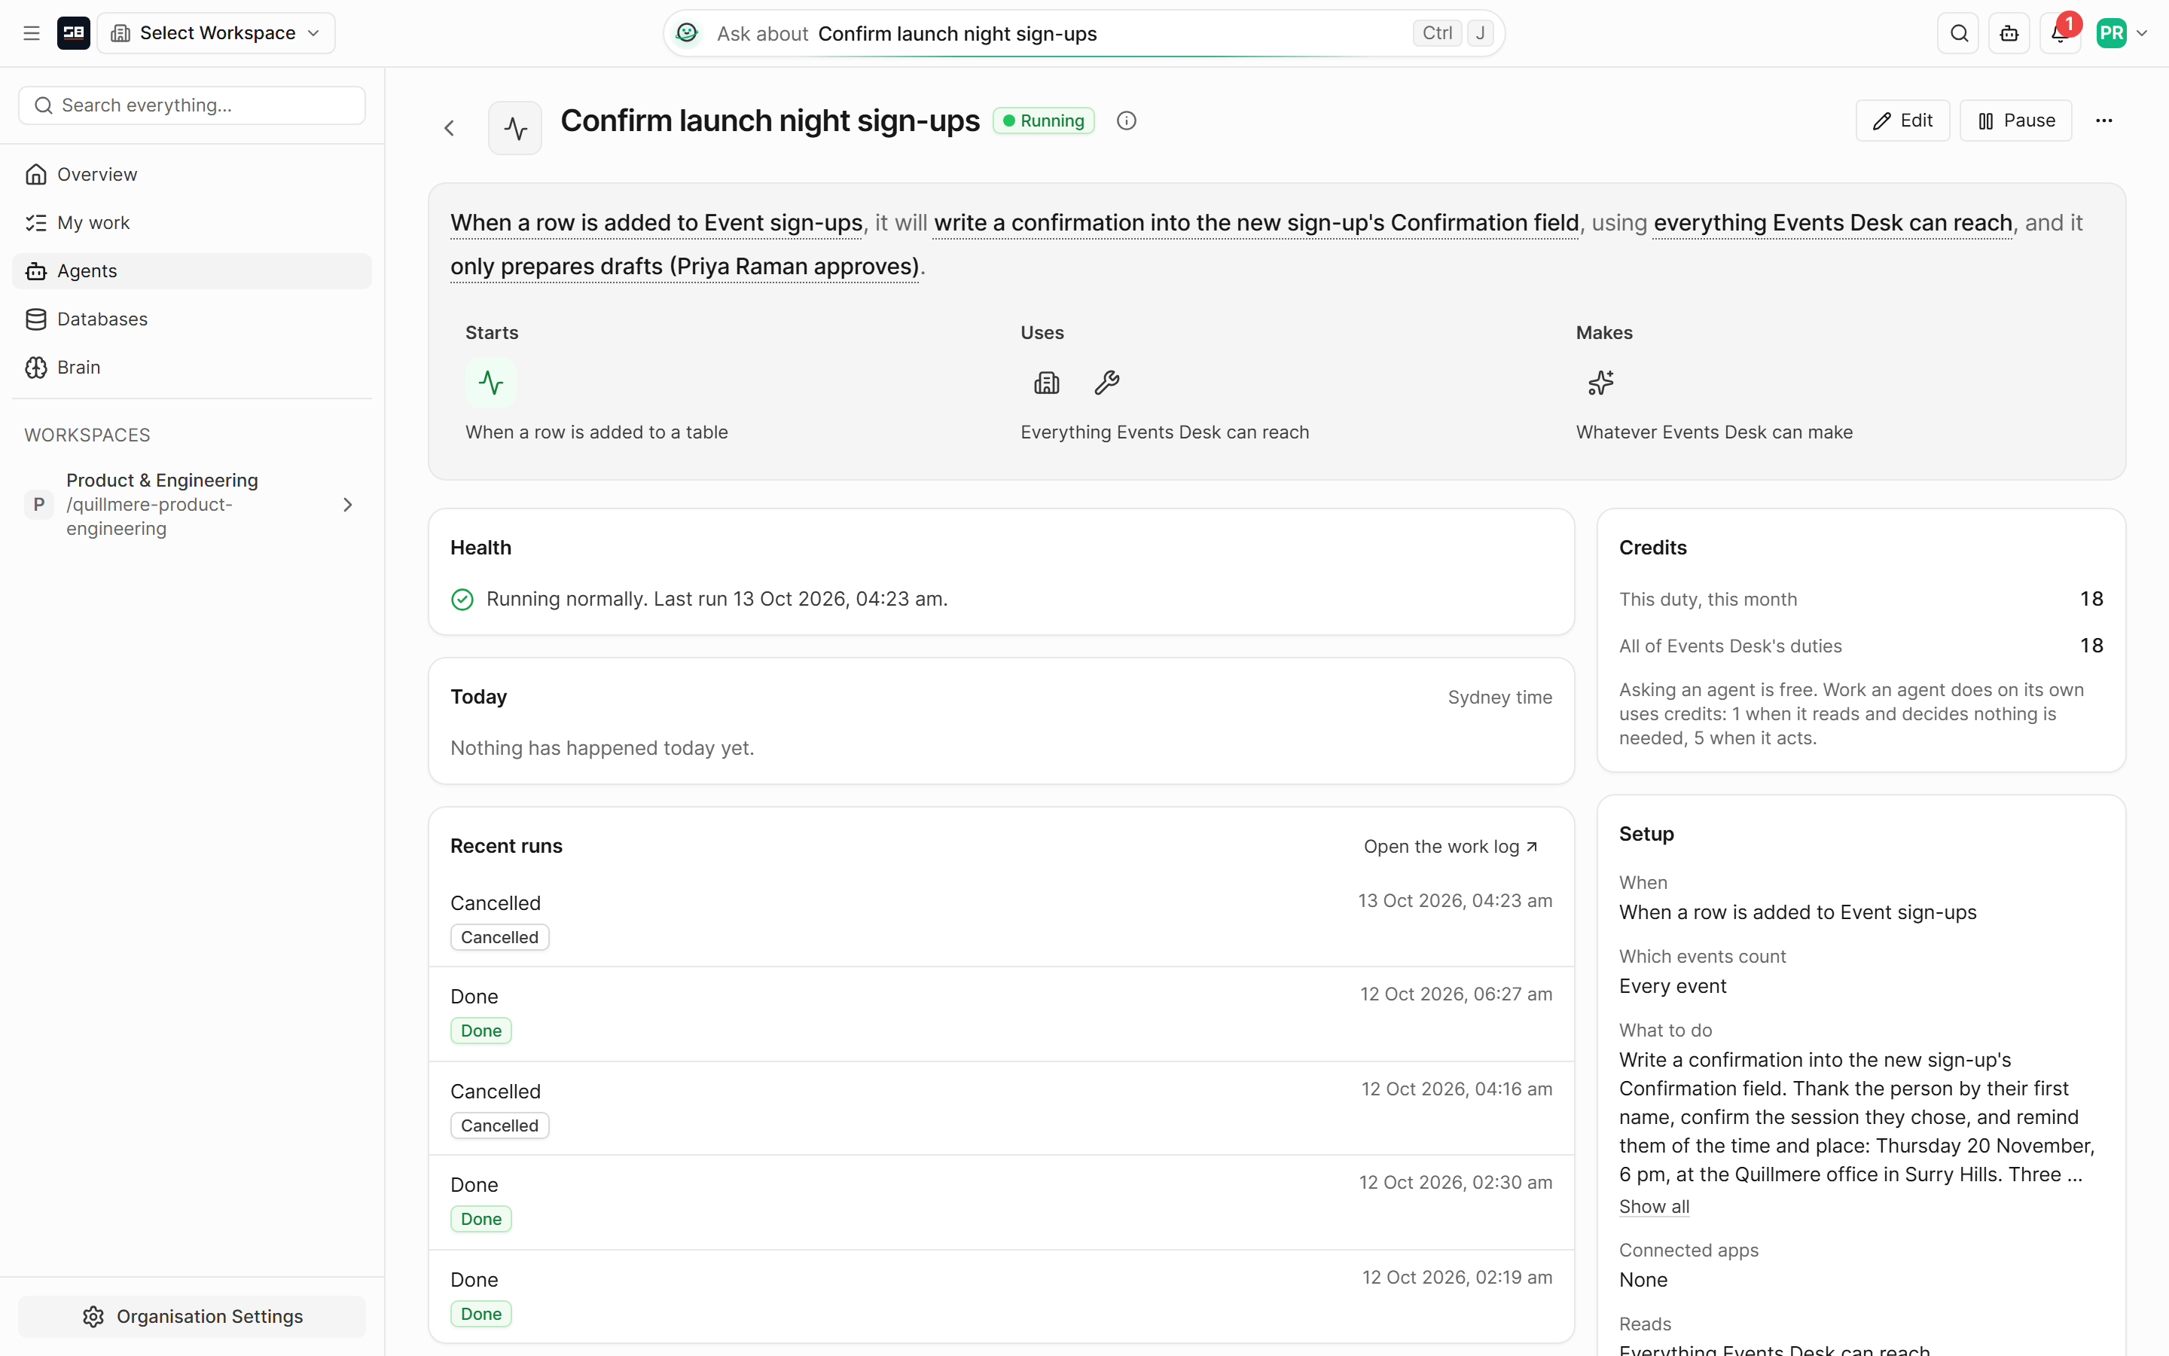Click the Starts trigger pulse icon
Screen dimensions: 2169x1356
[x=490, y=383]
